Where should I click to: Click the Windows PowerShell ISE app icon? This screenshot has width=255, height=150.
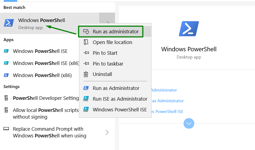pyautogui.click(x=6, y=51)
